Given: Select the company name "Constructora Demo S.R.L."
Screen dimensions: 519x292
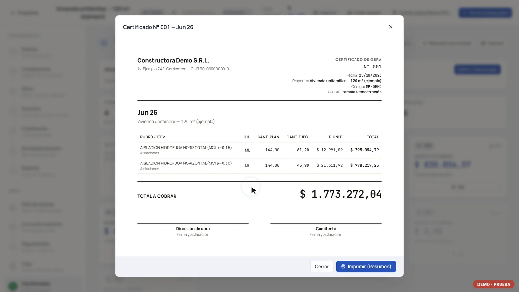Looking at the screenshot, I should [x=173, y=60].
